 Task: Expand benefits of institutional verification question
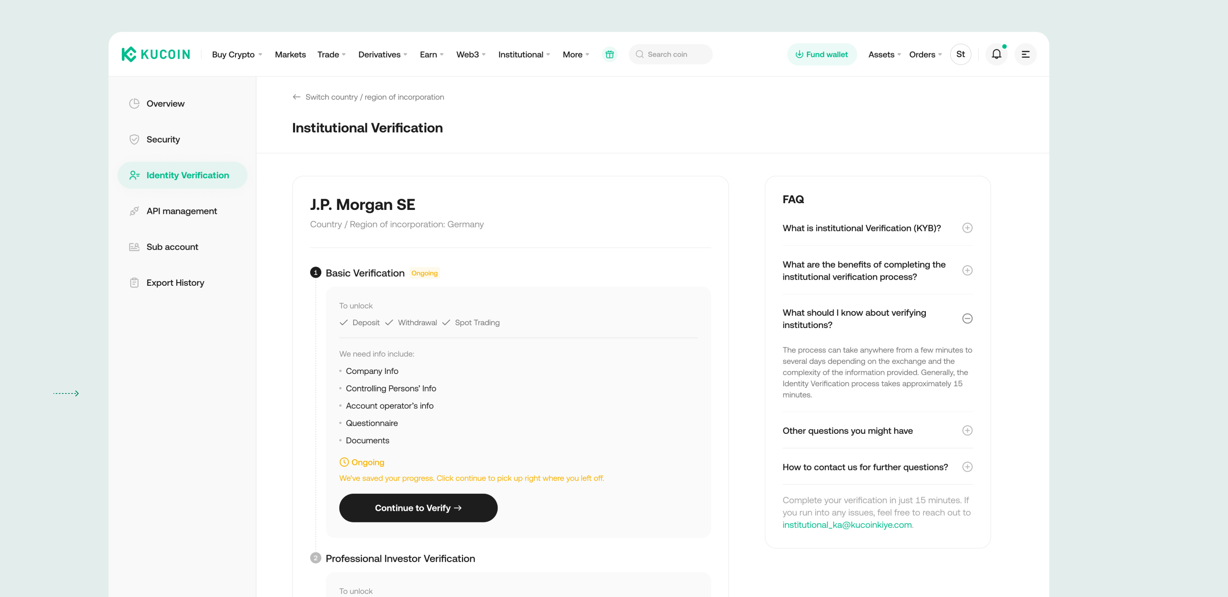967,270
